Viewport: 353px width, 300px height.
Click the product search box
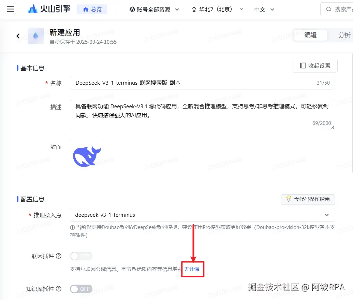click(337, 9)
